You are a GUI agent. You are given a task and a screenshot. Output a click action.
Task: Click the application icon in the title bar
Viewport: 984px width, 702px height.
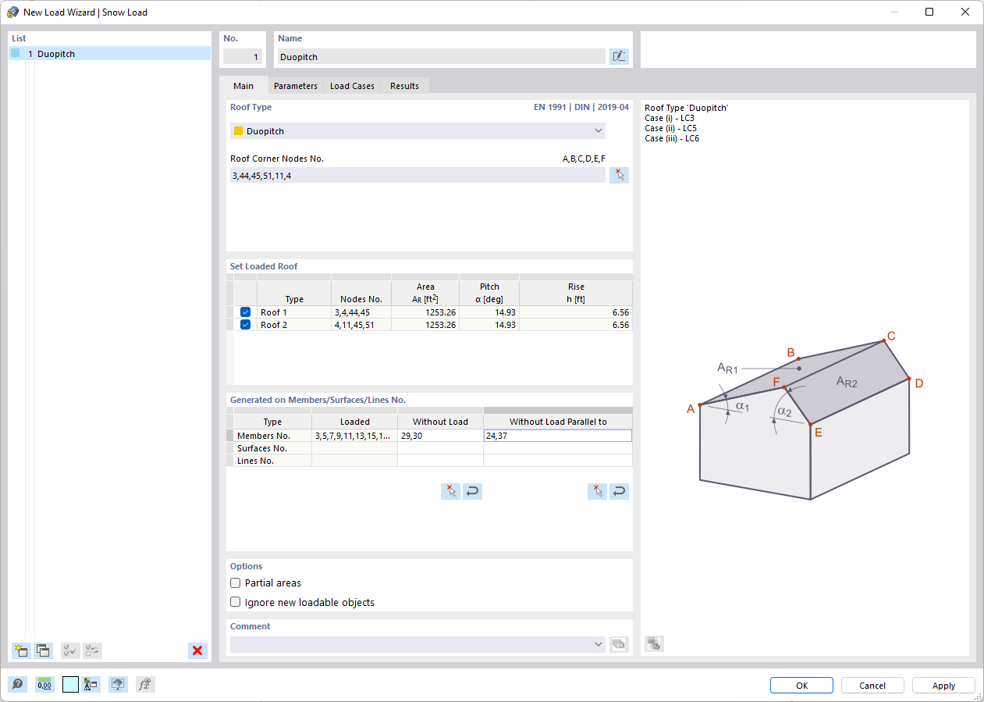[x=12, y=12]
